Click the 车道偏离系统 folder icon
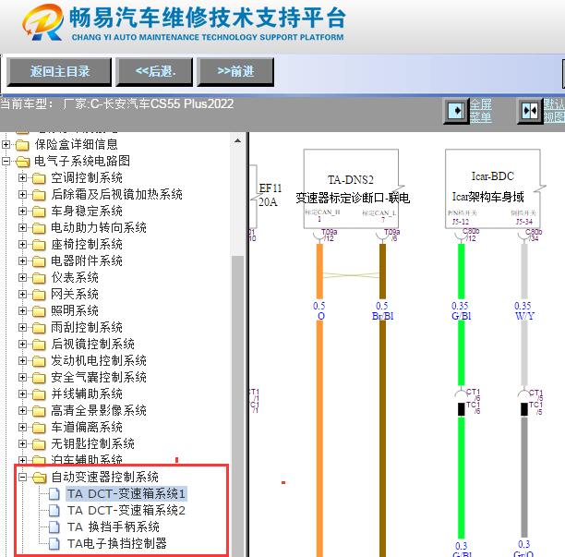Screen dimensions: 565x557 [39, 427]
